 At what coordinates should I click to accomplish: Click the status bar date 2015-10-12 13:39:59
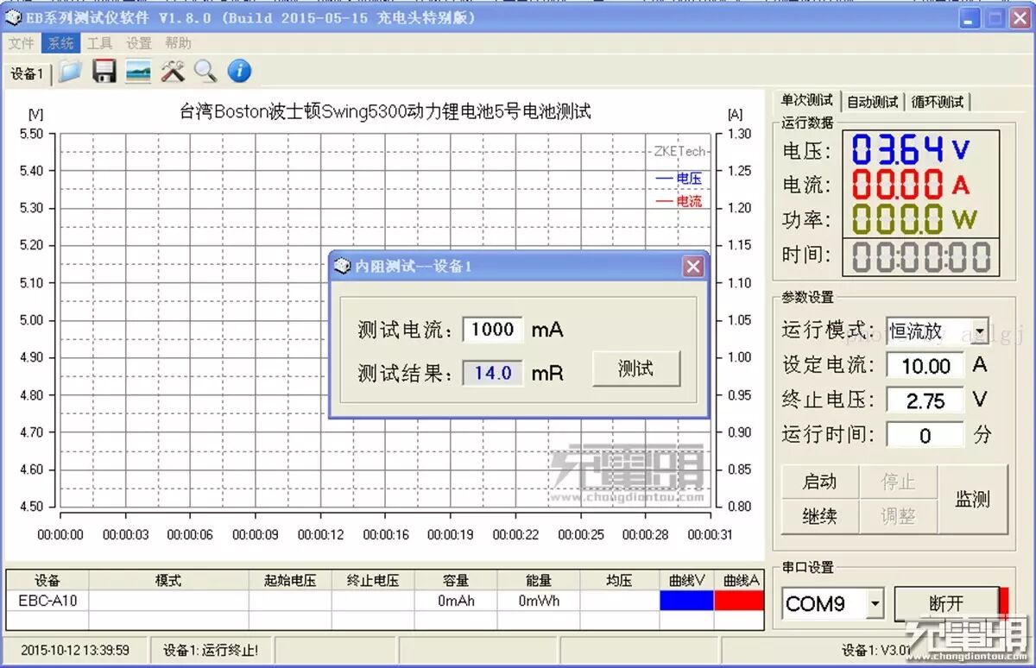click(75, 650)
